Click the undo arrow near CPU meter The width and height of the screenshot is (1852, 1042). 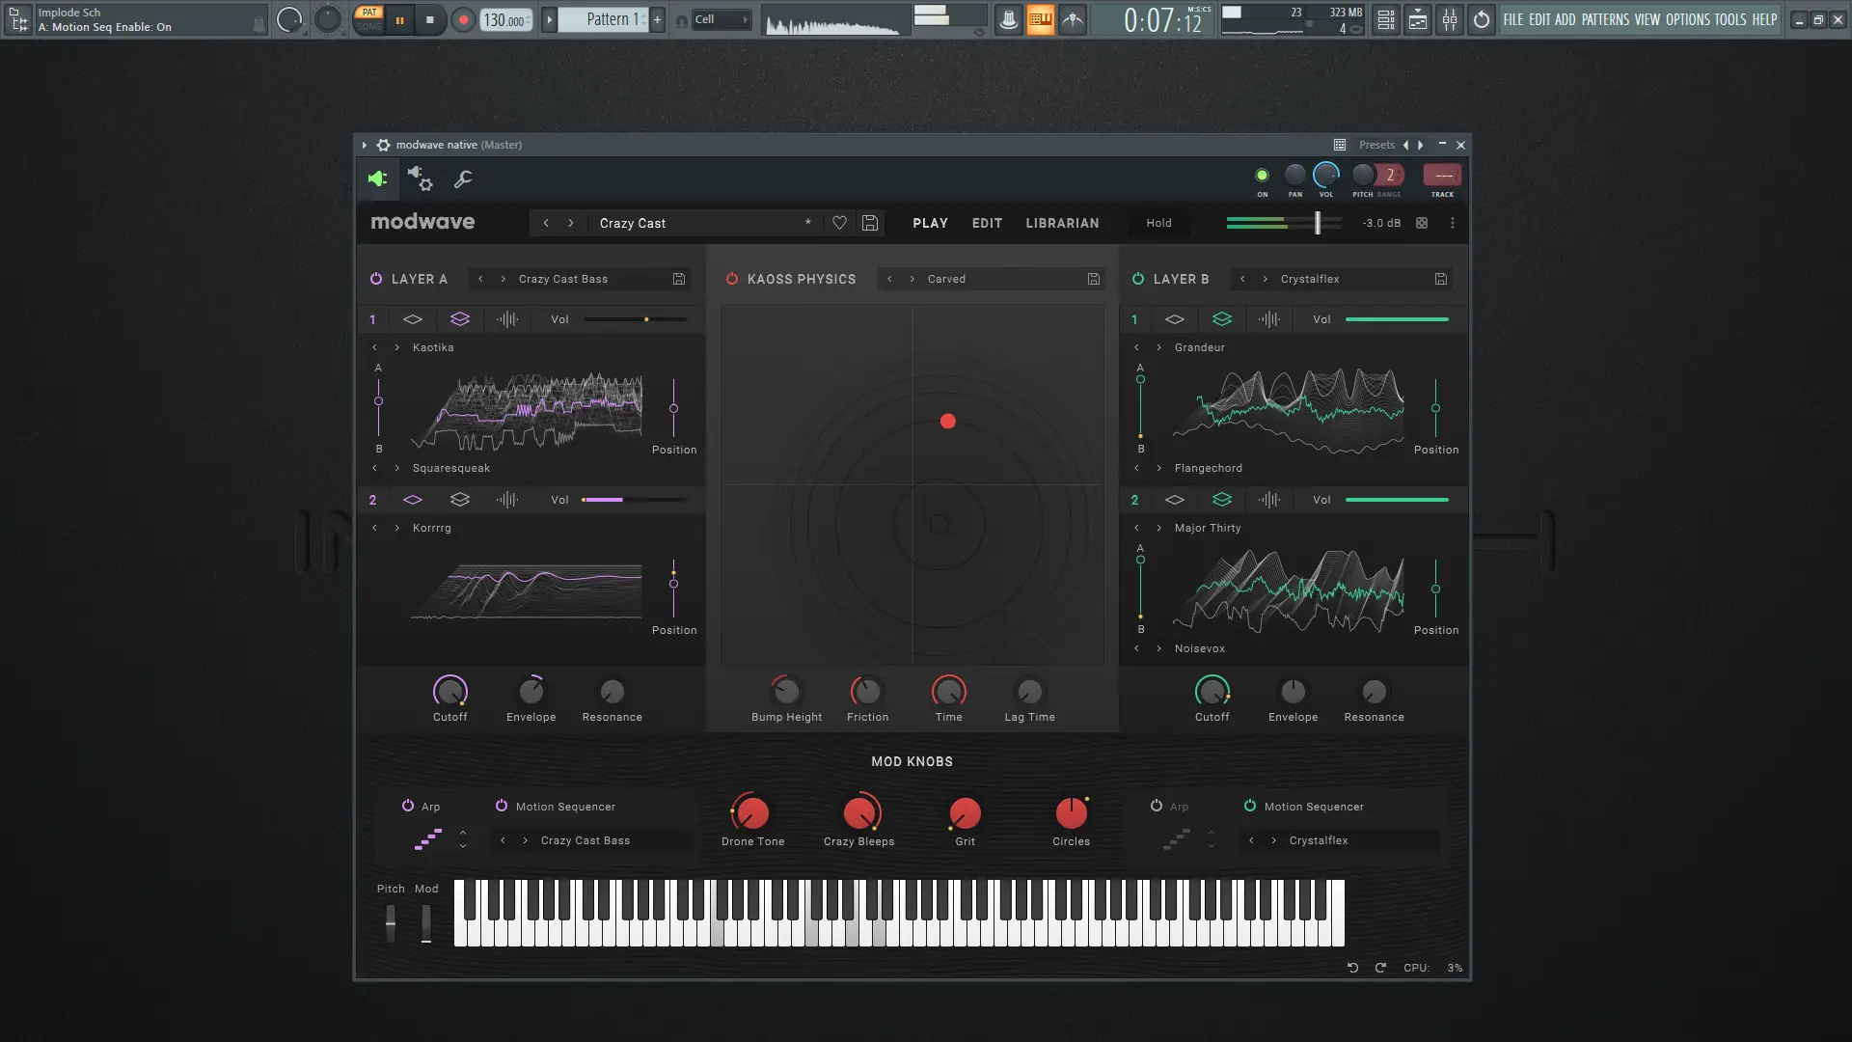(1352, 968)
